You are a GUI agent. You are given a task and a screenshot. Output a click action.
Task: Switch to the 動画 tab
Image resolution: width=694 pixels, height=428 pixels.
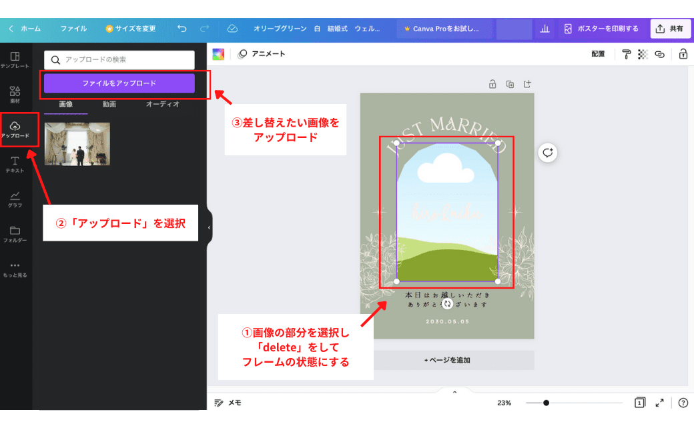(109, 104)
